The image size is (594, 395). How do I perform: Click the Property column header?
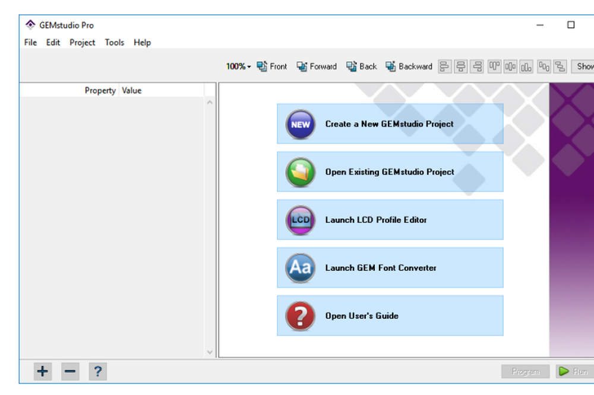69,90
